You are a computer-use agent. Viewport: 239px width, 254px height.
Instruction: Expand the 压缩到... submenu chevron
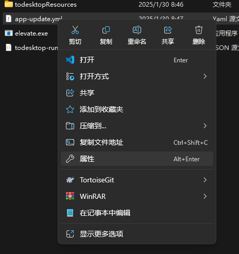coord(205,126)
